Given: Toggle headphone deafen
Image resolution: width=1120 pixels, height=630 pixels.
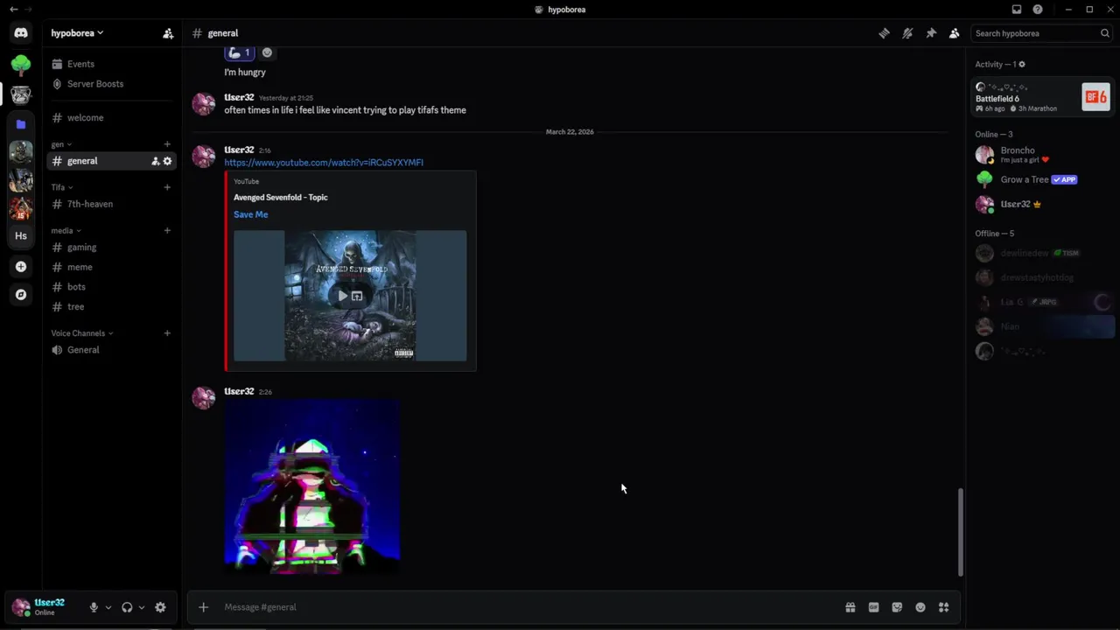Looking at the screenshot, I should (127, 607).
